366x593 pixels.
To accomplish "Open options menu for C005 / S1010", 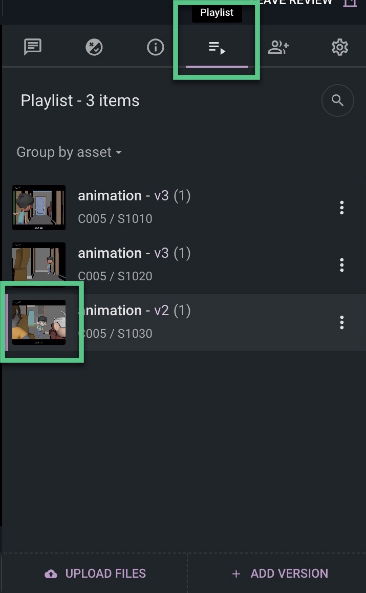I will [x=342, y=208].
